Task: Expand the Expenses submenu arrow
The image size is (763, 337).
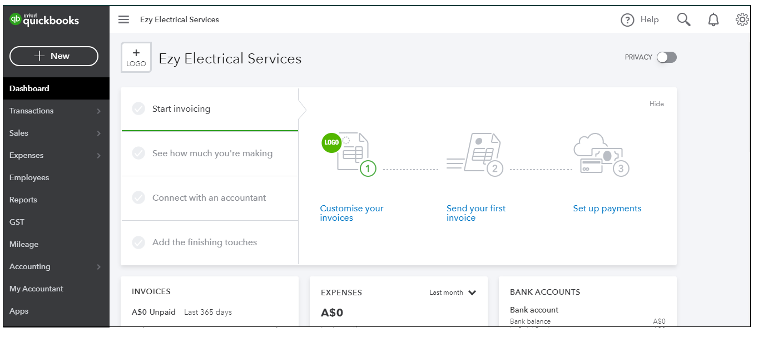Action: click(98, 156)
